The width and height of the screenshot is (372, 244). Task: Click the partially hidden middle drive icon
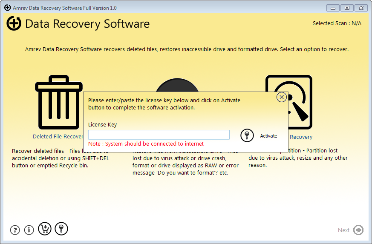click(x=177, y=85)
